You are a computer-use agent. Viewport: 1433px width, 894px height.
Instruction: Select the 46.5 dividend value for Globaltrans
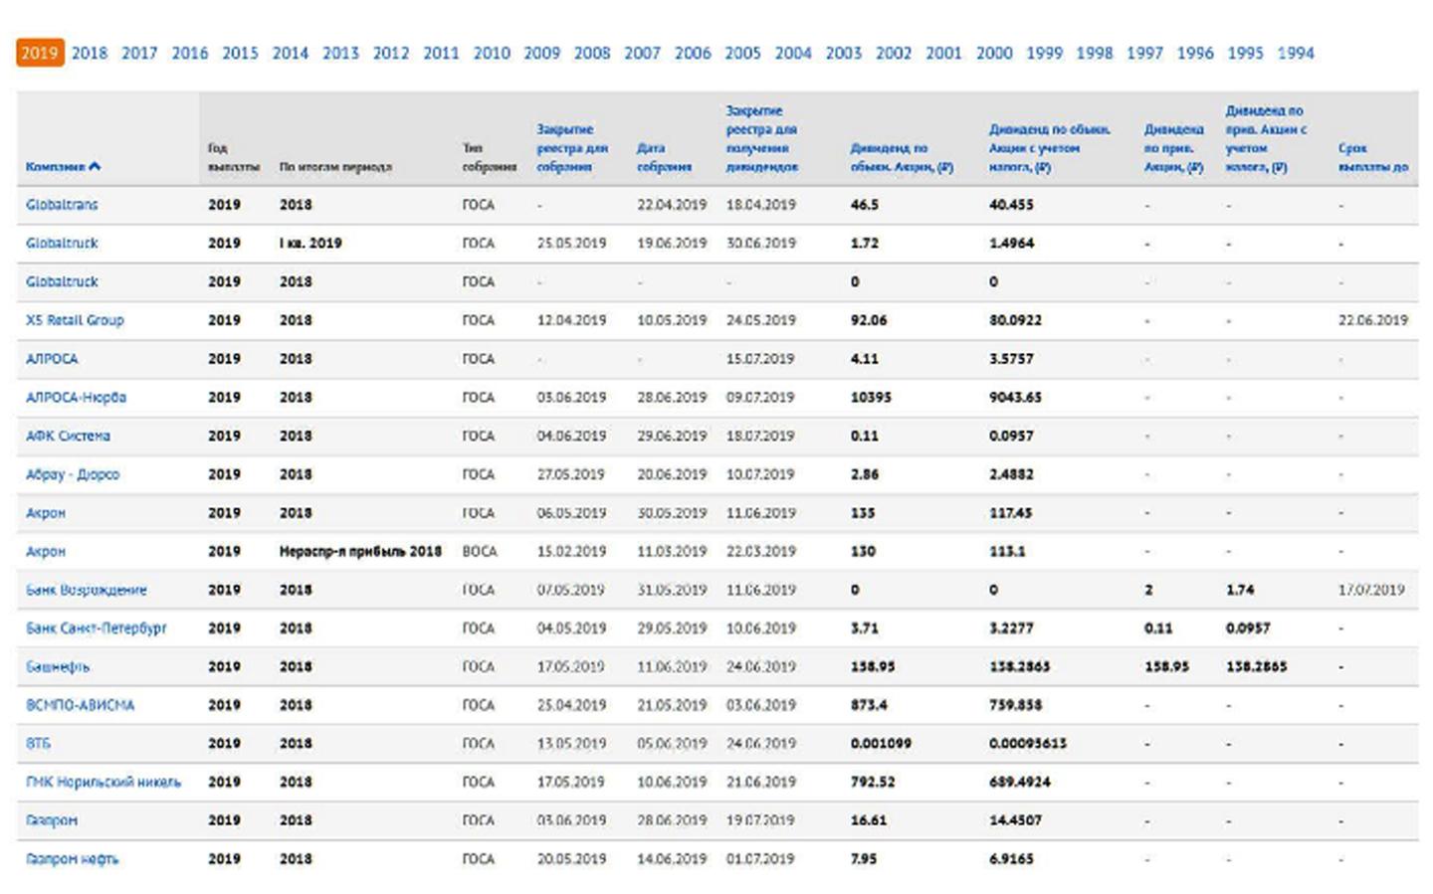(865, 204)
